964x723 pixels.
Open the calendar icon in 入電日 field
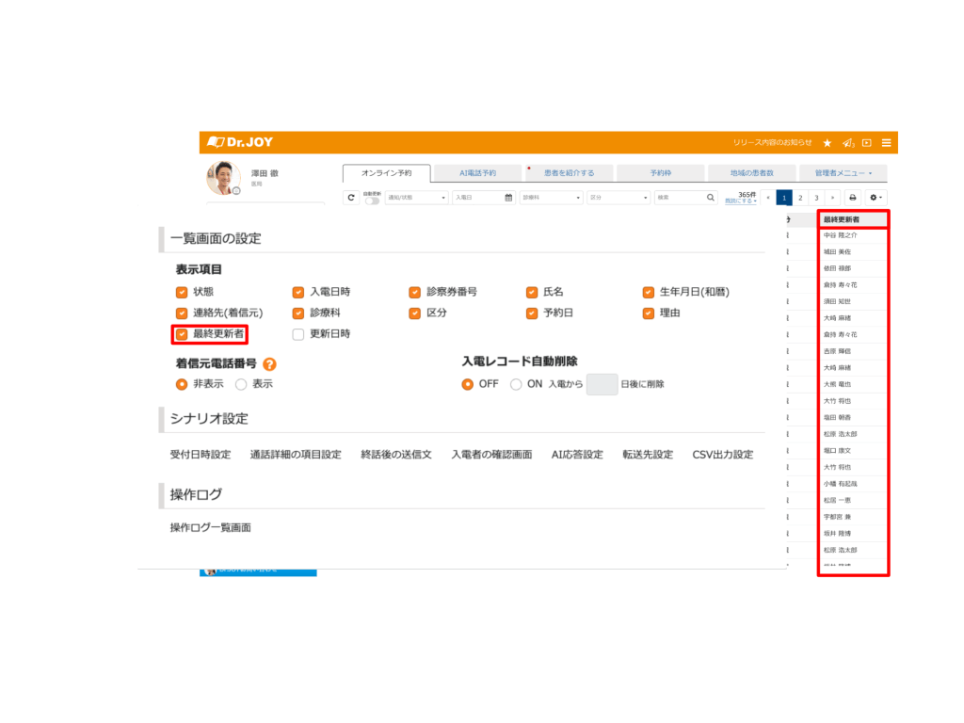click(508, 198)
